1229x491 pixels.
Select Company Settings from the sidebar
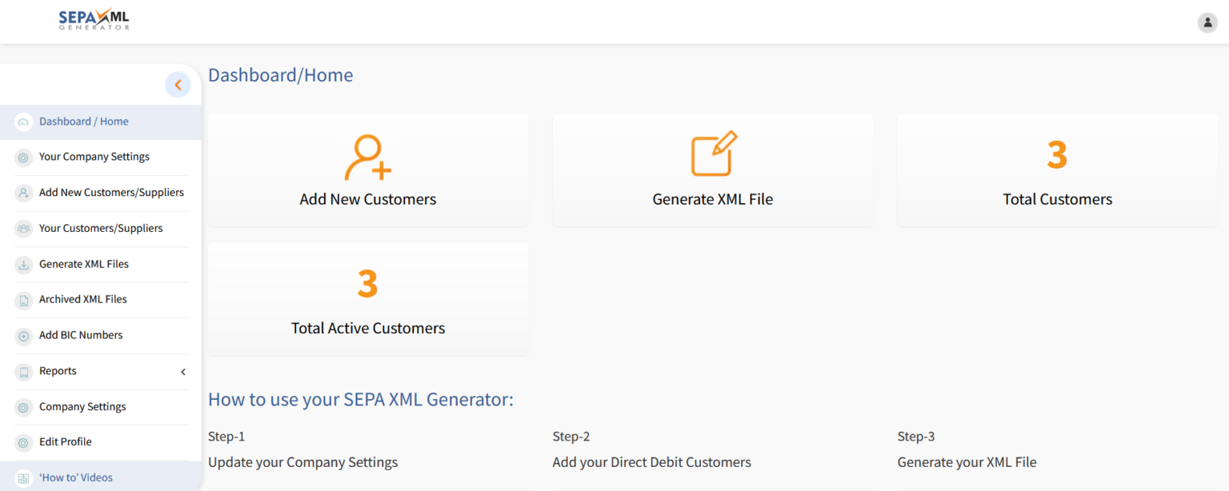pos(82,406)
